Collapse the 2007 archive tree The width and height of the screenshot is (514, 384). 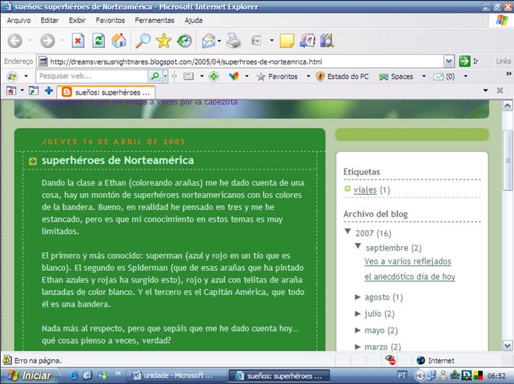pos(348,232)
